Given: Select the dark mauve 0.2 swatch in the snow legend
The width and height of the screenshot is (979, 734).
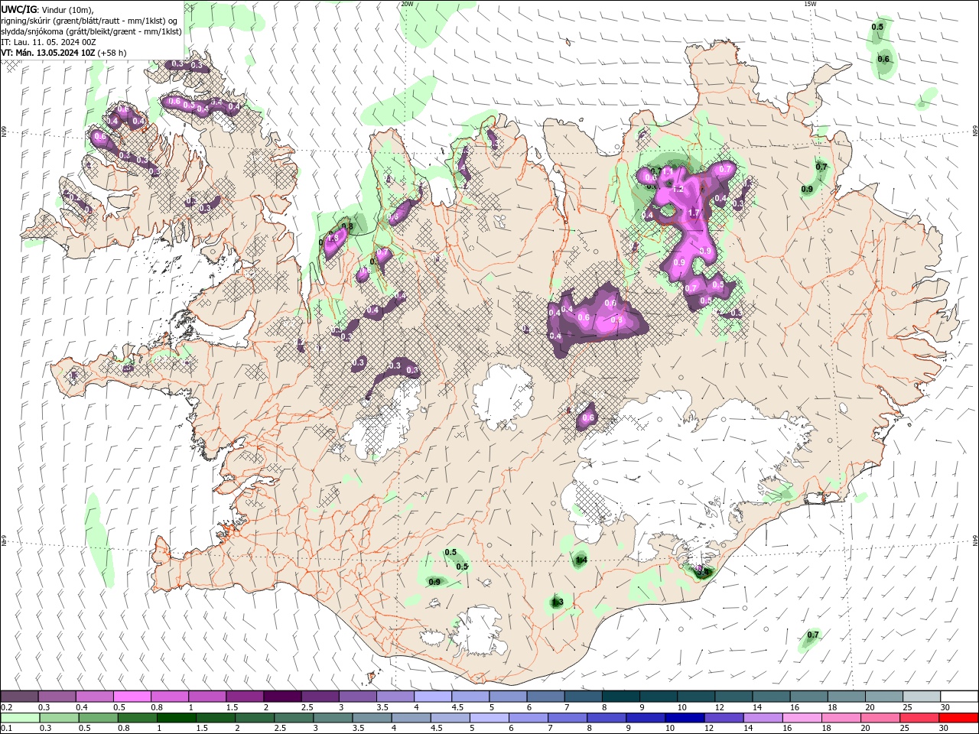Looking at the screenshot, I should (19, 697).
